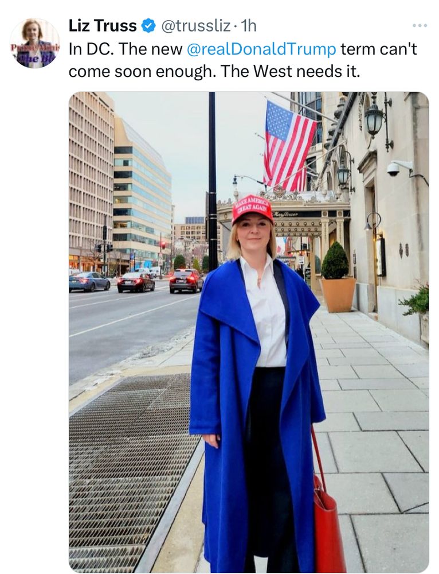This screenshot has height=574, width=439.
Task: Click the tweet text 'The West needs it.'
Action: point(291,71)
